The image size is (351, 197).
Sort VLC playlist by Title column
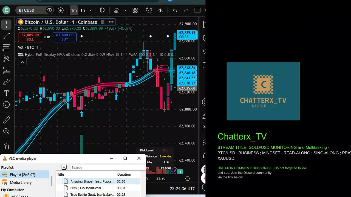pyautogui.click(x=86, y=174)
